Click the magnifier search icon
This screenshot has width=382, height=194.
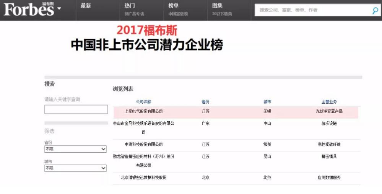click(x=375, y=11)
